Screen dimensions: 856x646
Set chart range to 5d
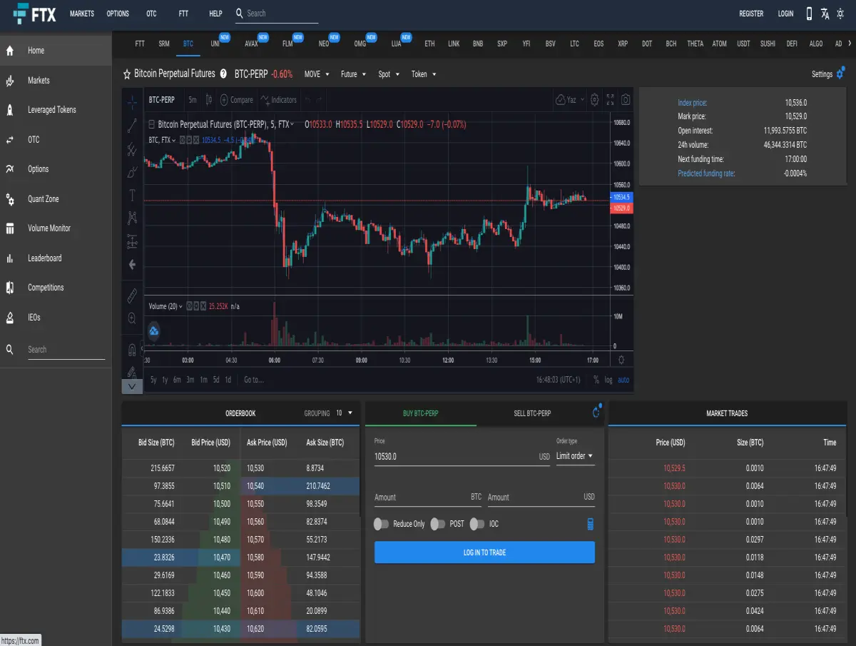216,380
